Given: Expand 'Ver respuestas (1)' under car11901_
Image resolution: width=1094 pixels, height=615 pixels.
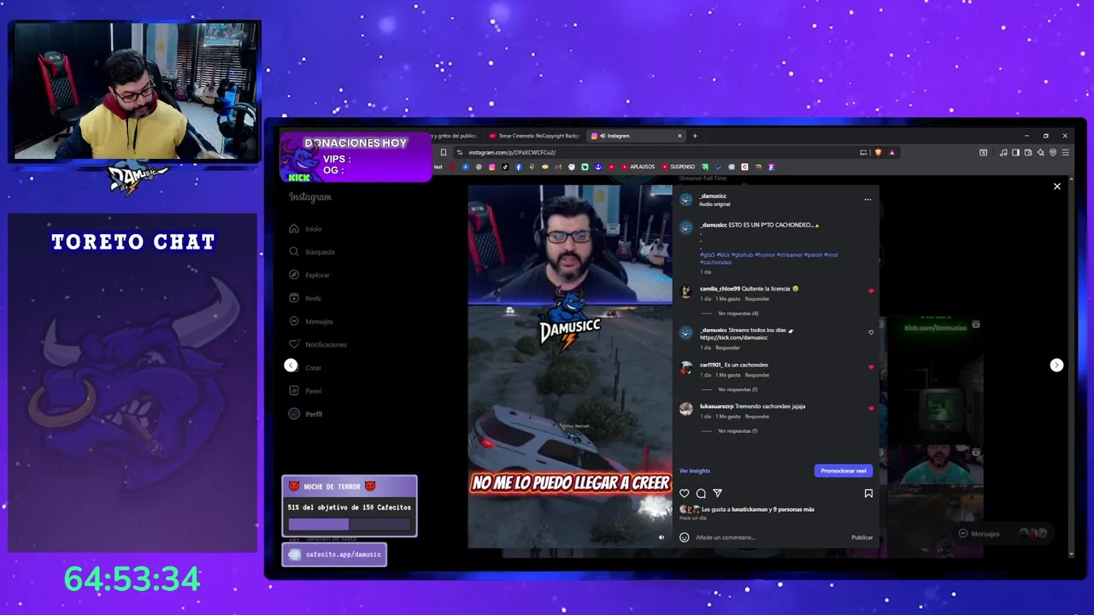Looking at the screenshot, I should coord(738,389).
